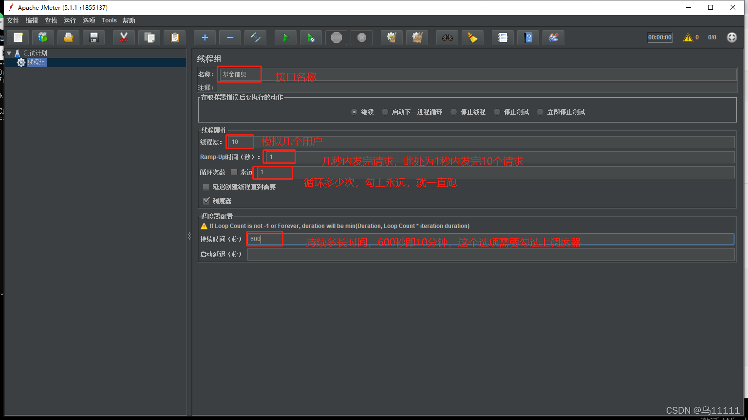The width and height of the screenshot is (748, 420).
Task: Open the 选项 menu
Action: click(89, 20)
